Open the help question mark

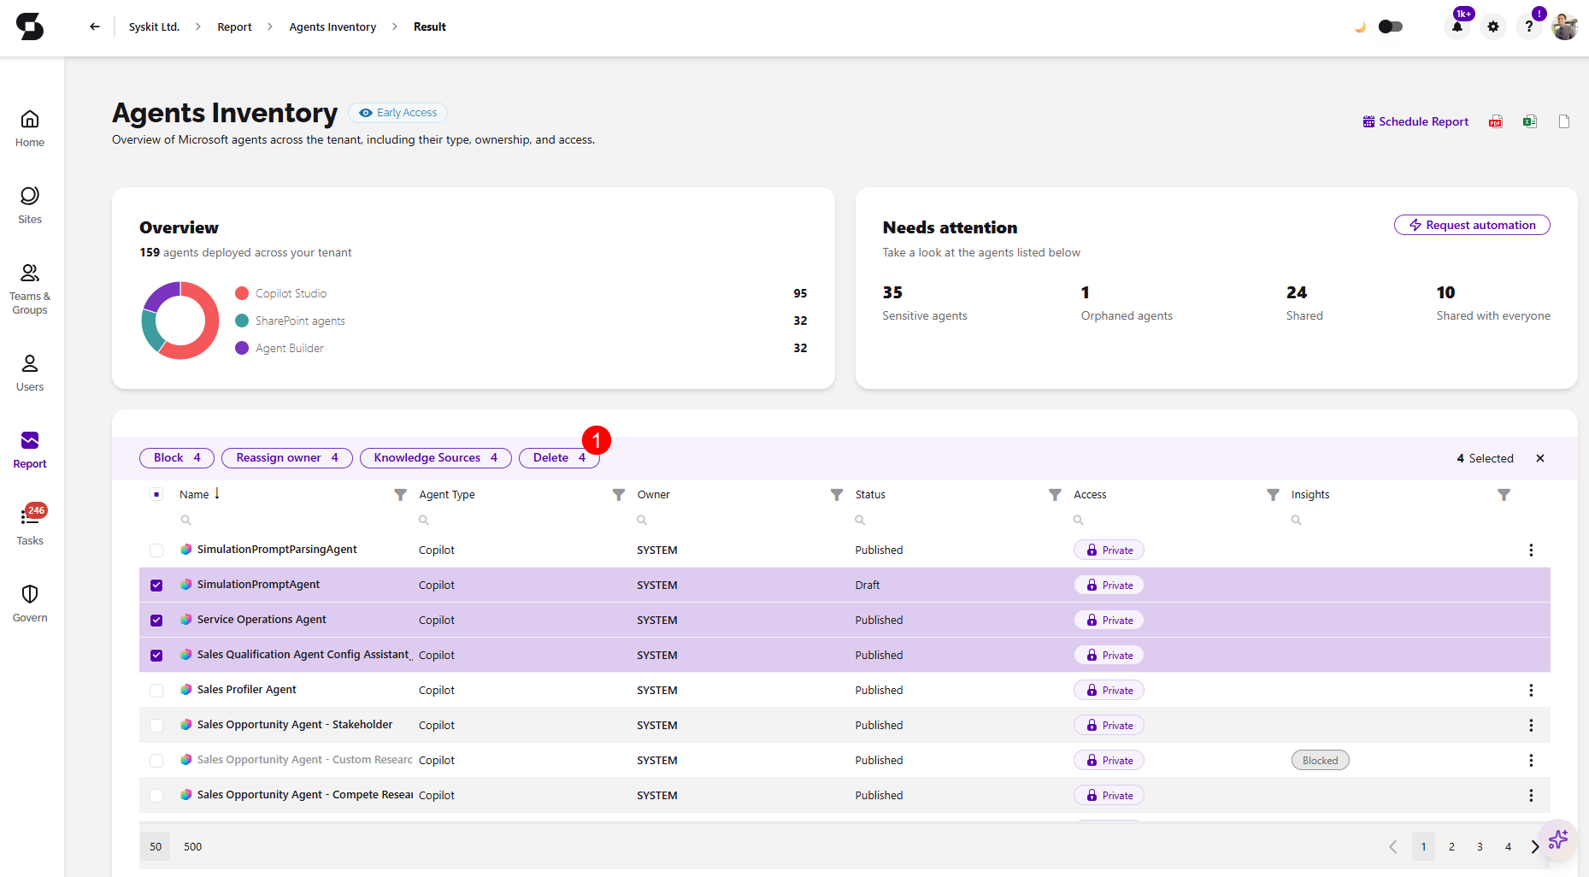[1529, 26]
